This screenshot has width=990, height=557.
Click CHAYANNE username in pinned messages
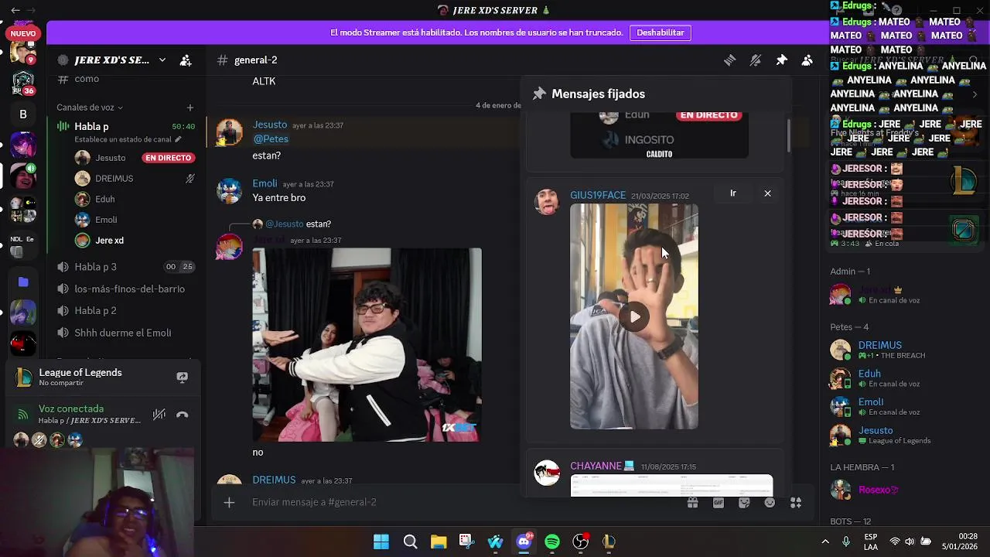tap(596, 466)
